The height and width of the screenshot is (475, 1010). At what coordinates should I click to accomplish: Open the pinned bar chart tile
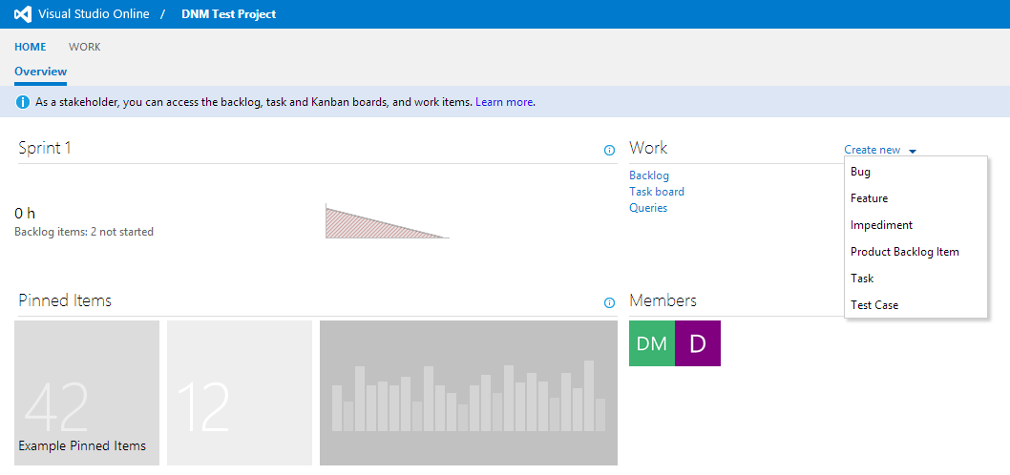(x=469, y=393)
